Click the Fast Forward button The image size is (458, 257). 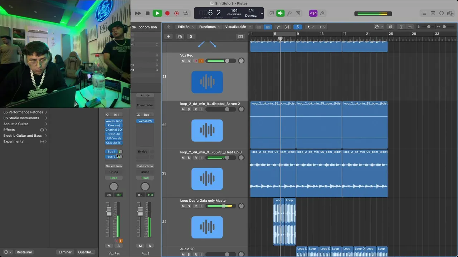(138, 13)
